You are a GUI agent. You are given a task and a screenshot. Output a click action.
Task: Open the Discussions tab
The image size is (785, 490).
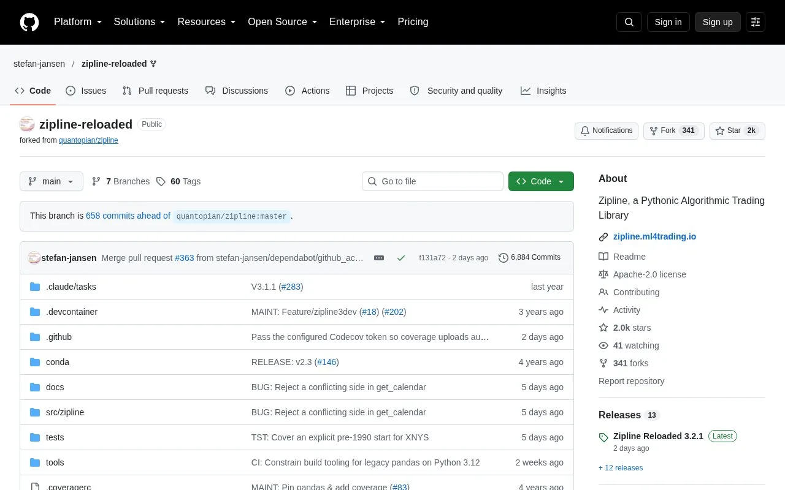pos(237,91)
